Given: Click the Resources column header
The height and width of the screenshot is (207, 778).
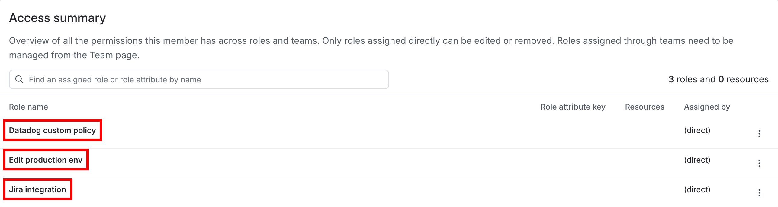Looking at the screenshot, I should pyautogui.click(x=644, y=107).
